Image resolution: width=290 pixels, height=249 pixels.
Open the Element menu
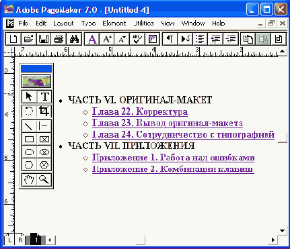click(114, 23)
